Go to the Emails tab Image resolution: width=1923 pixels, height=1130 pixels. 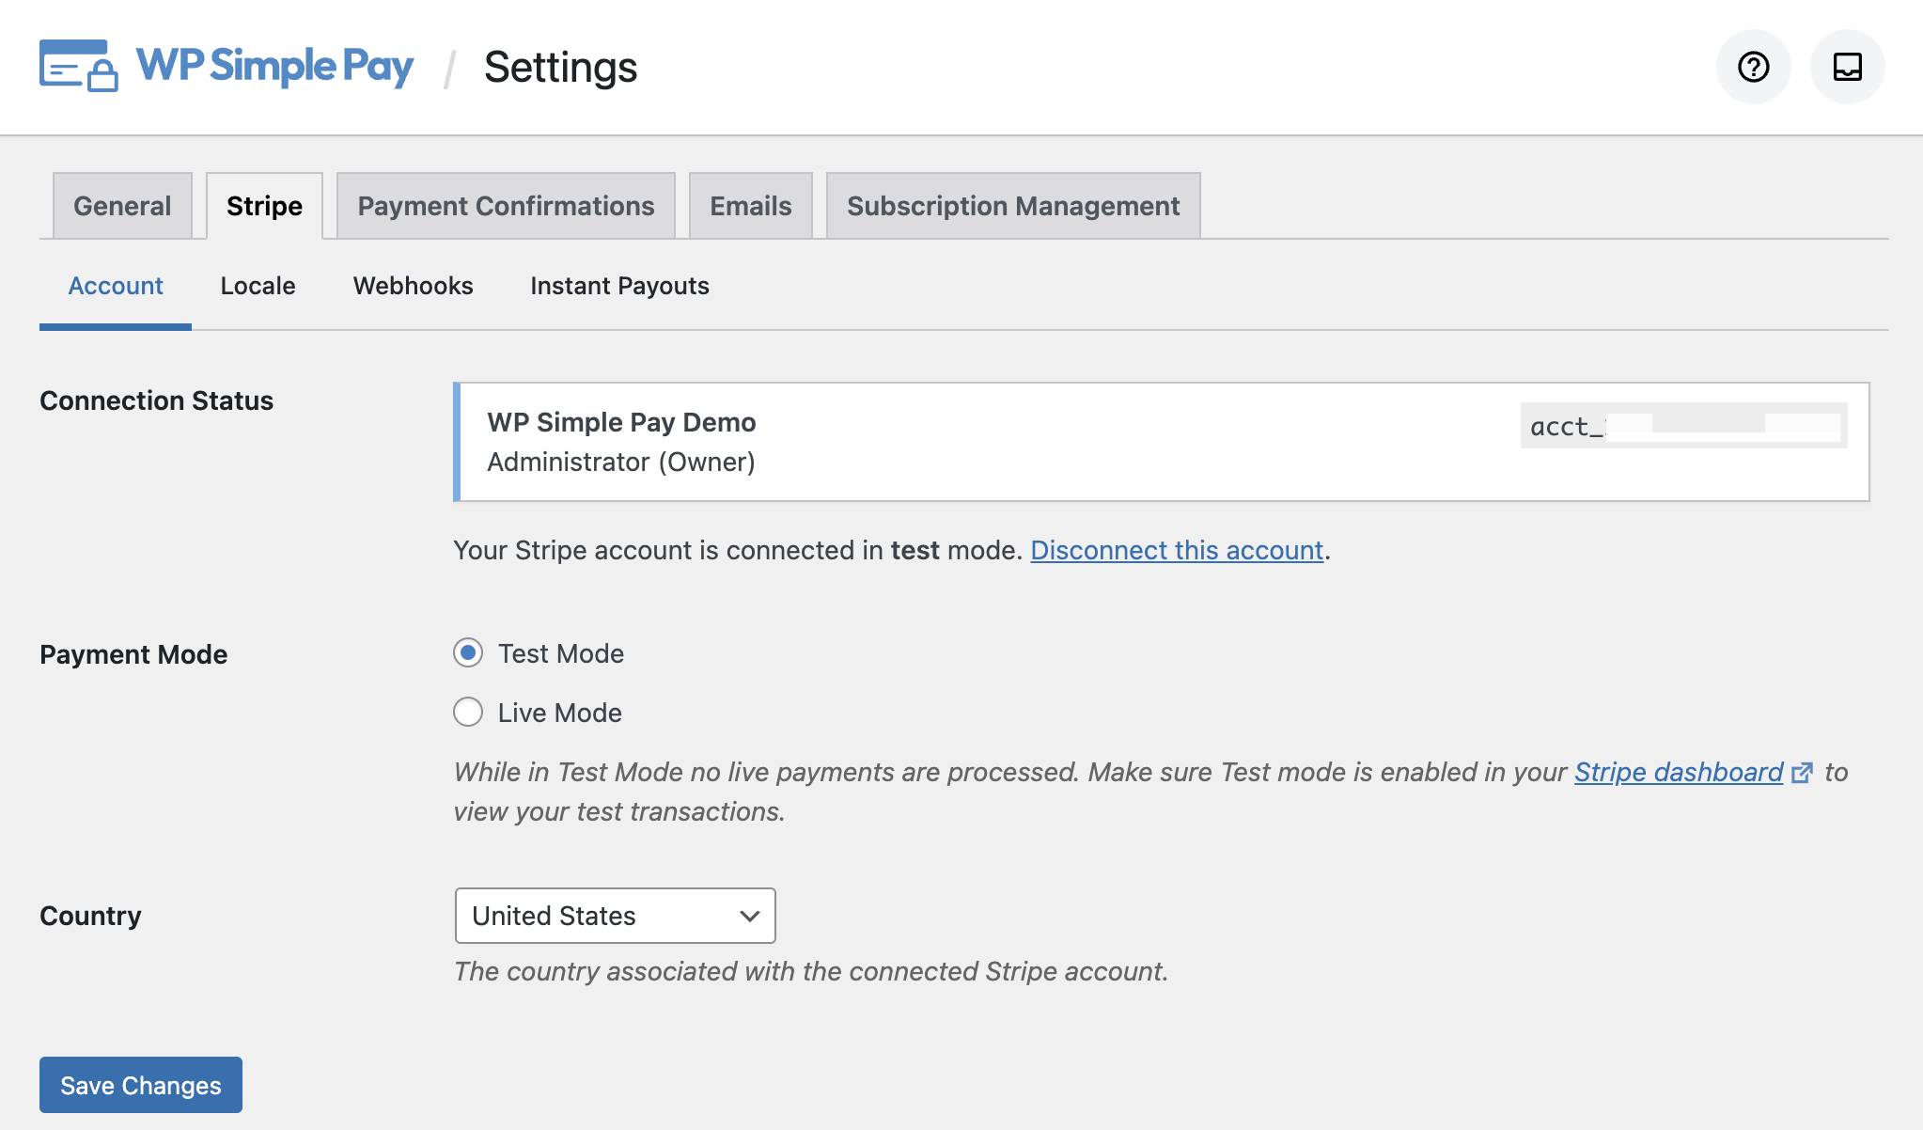[x=750, y=206]
